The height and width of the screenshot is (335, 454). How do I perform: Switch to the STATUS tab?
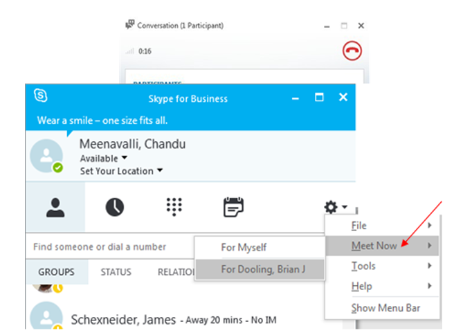click(x=116, y=272)
